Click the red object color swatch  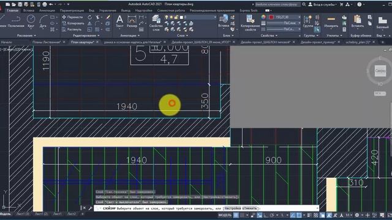coord(271,17)
